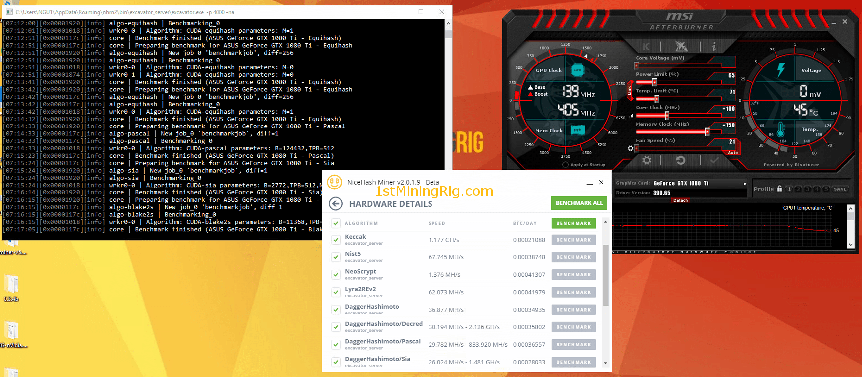Expand the Graphics Card selector arrow
862x377 pixels.
tap(745, 184)
